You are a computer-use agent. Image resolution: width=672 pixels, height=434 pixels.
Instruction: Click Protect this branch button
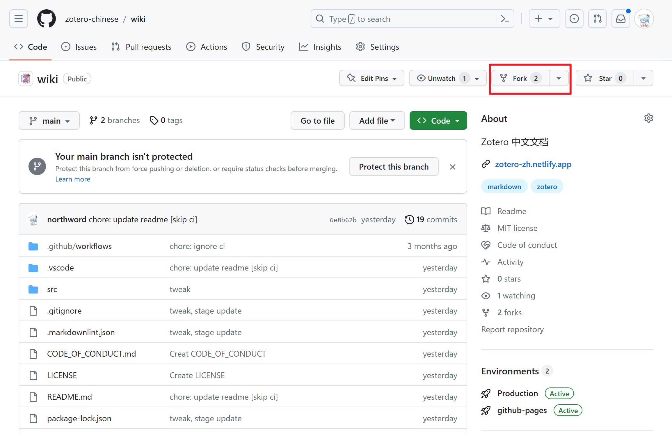click(x=393, y=167)
